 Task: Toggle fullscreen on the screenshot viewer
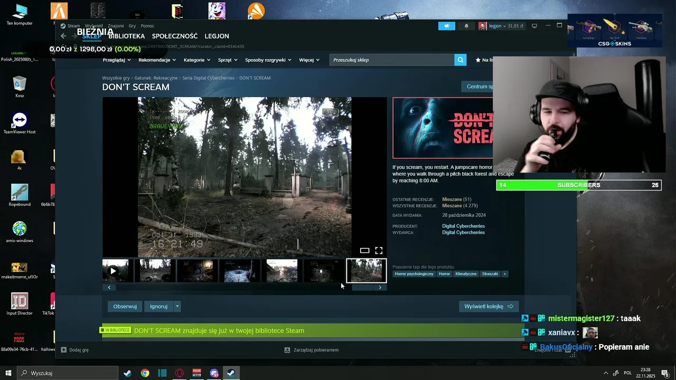click(x=379, y=250)
